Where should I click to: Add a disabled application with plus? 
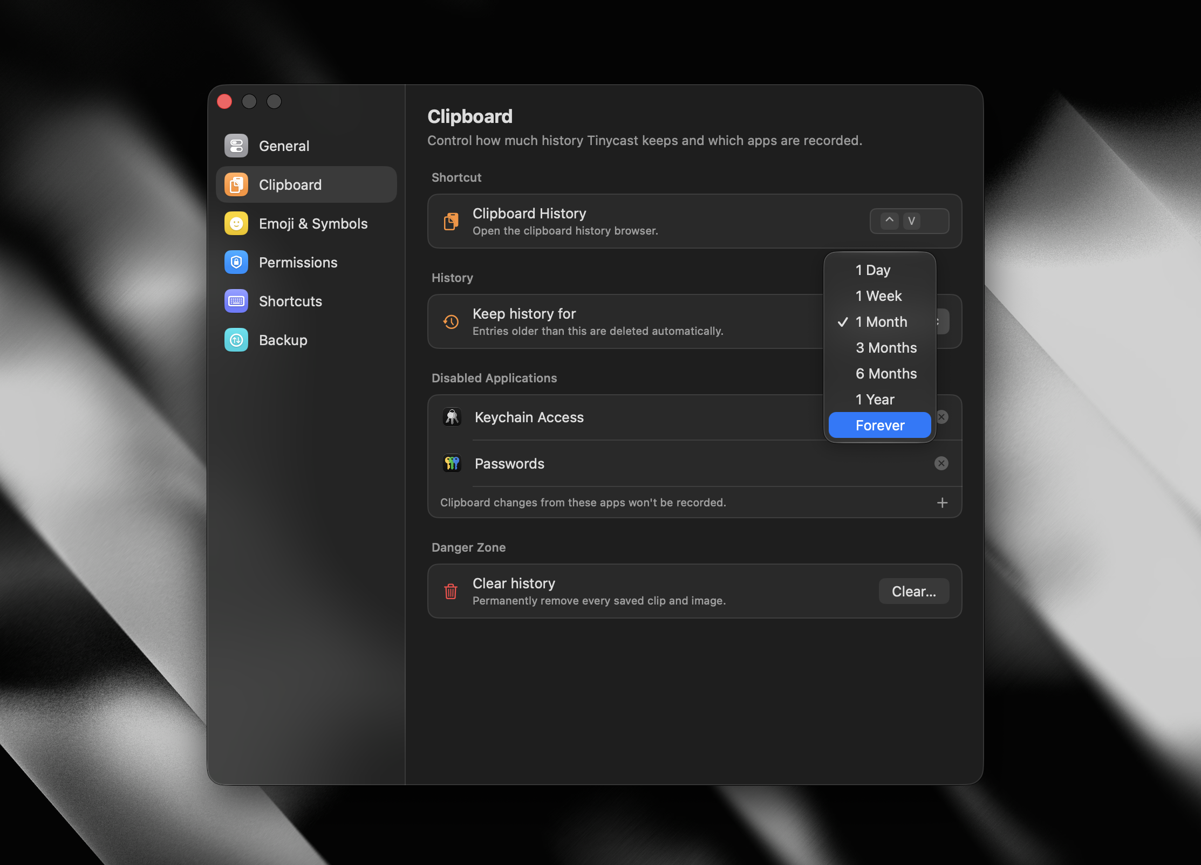coord(942,503)
